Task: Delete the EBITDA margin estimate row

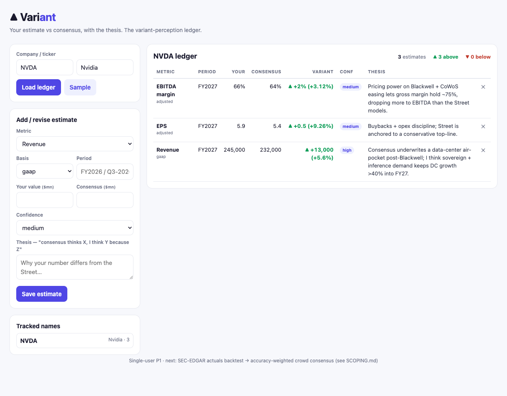Action: [483, 87]
